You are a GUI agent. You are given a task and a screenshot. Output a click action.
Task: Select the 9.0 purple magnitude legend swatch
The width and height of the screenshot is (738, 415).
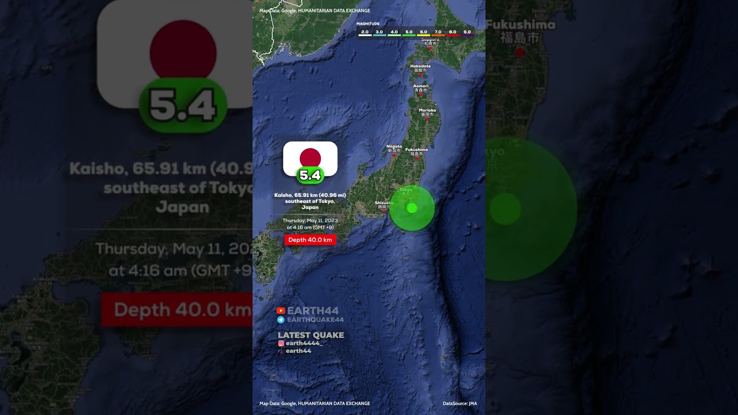click(x=467, y=35)
